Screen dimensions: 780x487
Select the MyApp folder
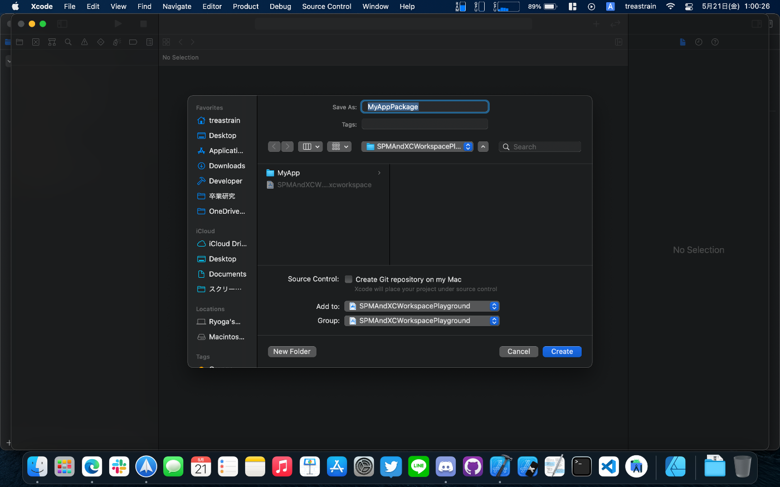[289, 173]
